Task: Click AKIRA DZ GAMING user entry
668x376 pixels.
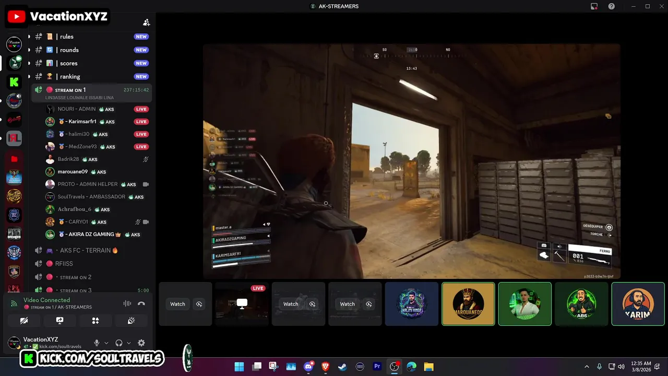Action: (91, 234)
